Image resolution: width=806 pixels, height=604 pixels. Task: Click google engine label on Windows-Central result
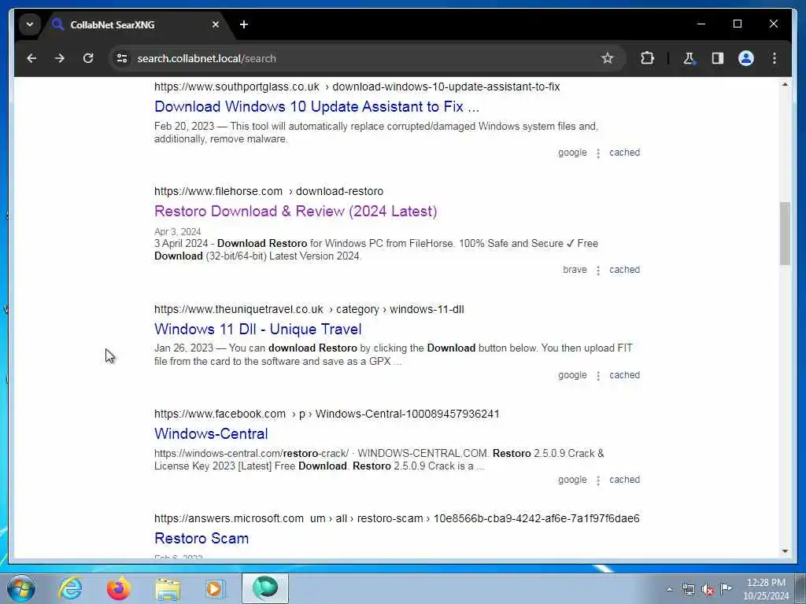[x=572, y=480]
